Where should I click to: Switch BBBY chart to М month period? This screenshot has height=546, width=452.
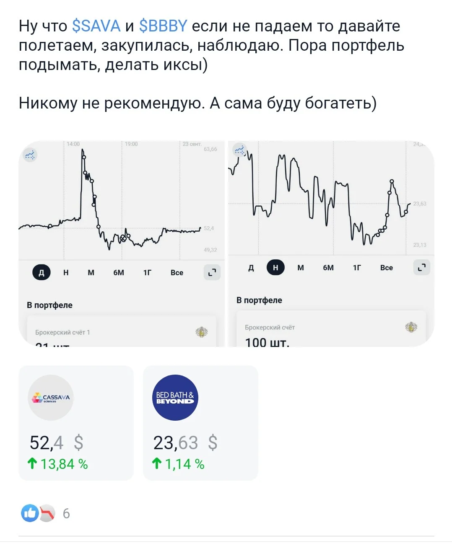[x=301, y=267]
